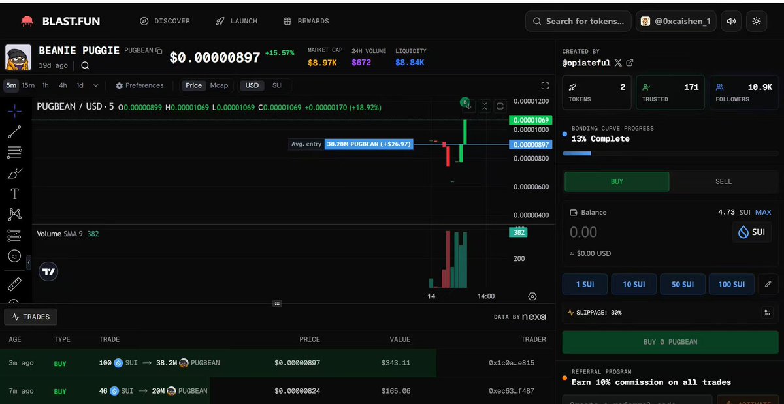Screen dimensions: 784x404
Task: Select the 15m timeframe
Action: coord(28,85)
